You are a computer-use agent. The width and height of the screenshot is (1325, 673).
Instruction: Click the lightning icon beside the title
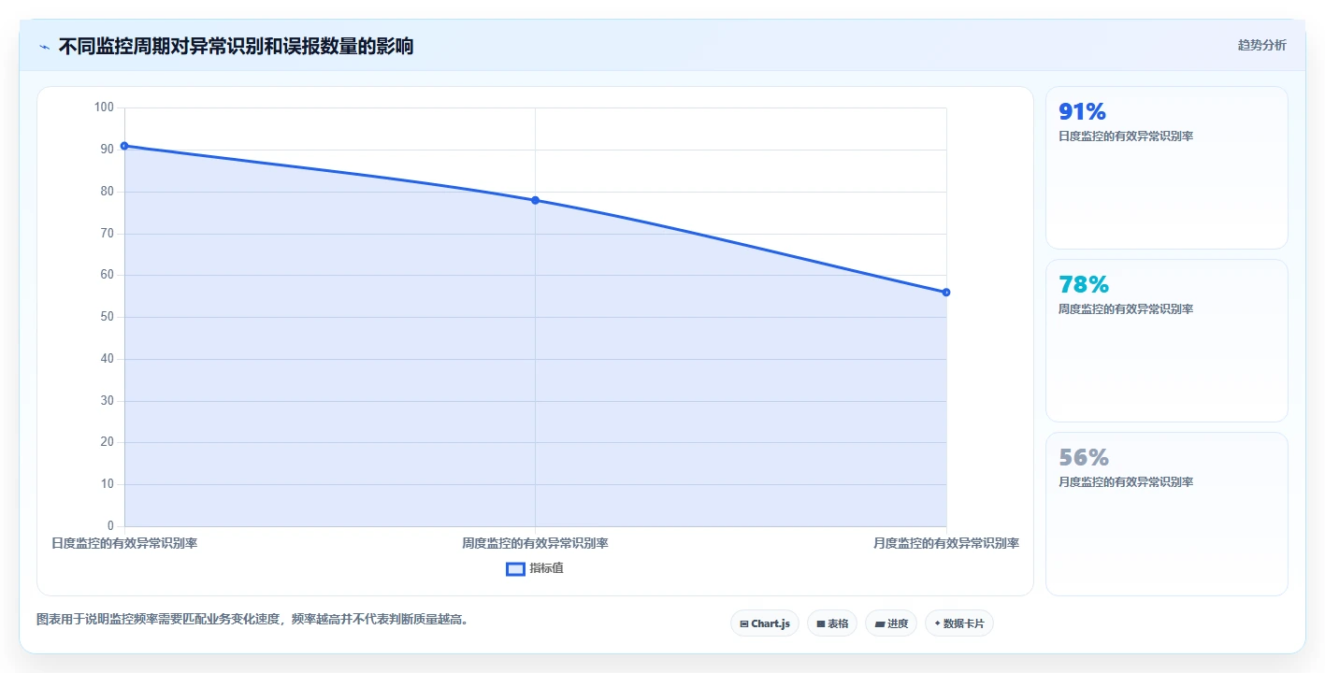tap(44, 47)
